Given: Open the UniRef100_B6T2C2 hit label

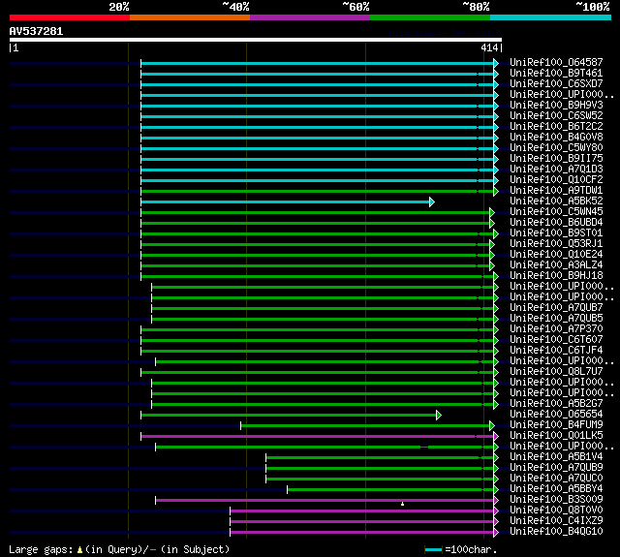Looking at the screenshot, I should (556, 127).
